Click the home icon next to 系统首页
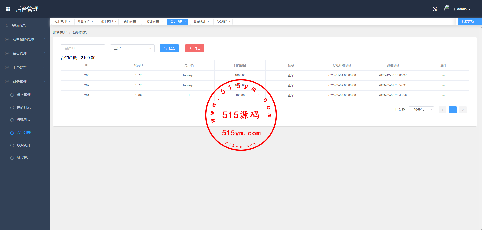 click(x=7, y=25)
